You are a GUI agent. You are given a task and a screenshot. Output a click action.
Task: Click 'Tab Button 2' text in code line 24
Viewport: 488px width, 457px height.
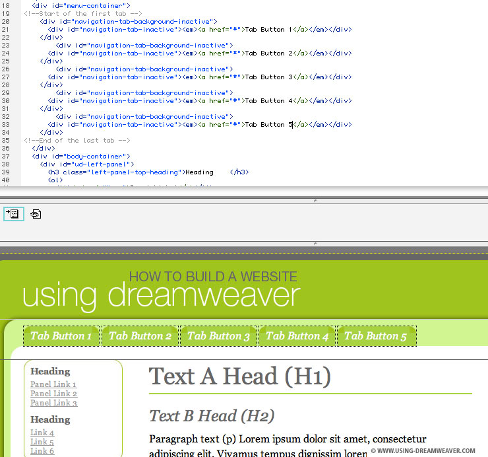[x=268, y=53]
